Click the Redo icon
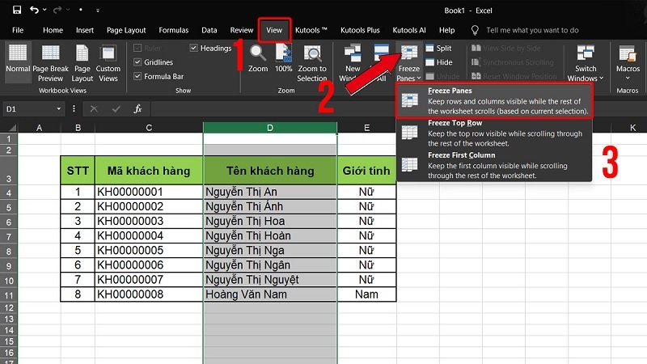The image size is (647, 364). click(57, 10)
